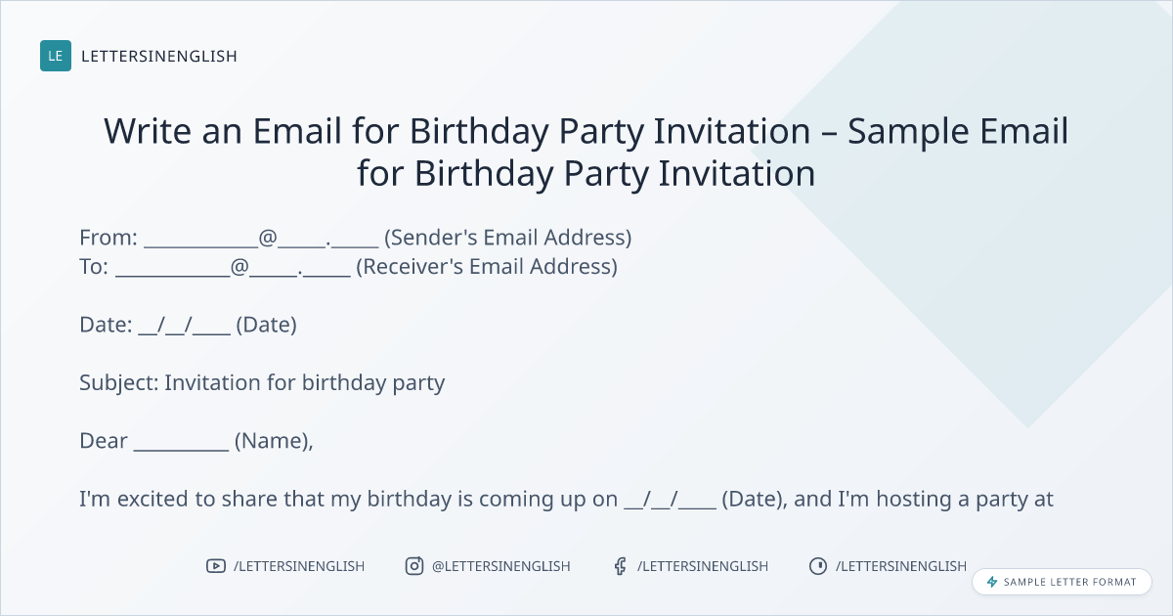Open the YouTube icon in the footer

click(216, 566)
